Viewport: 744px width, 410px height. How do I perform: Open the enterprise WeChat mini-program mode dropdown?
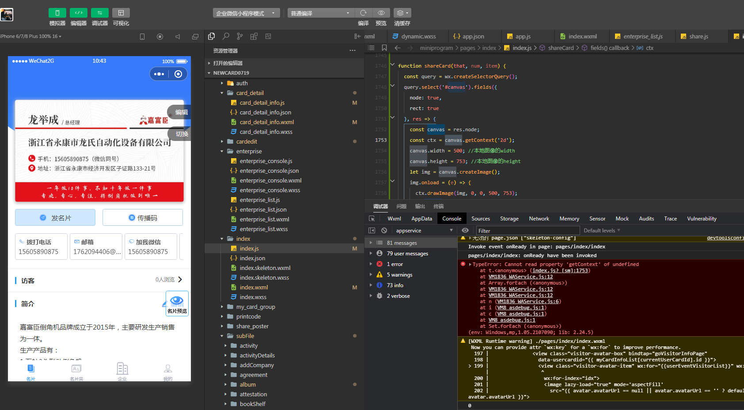point(246,13)
